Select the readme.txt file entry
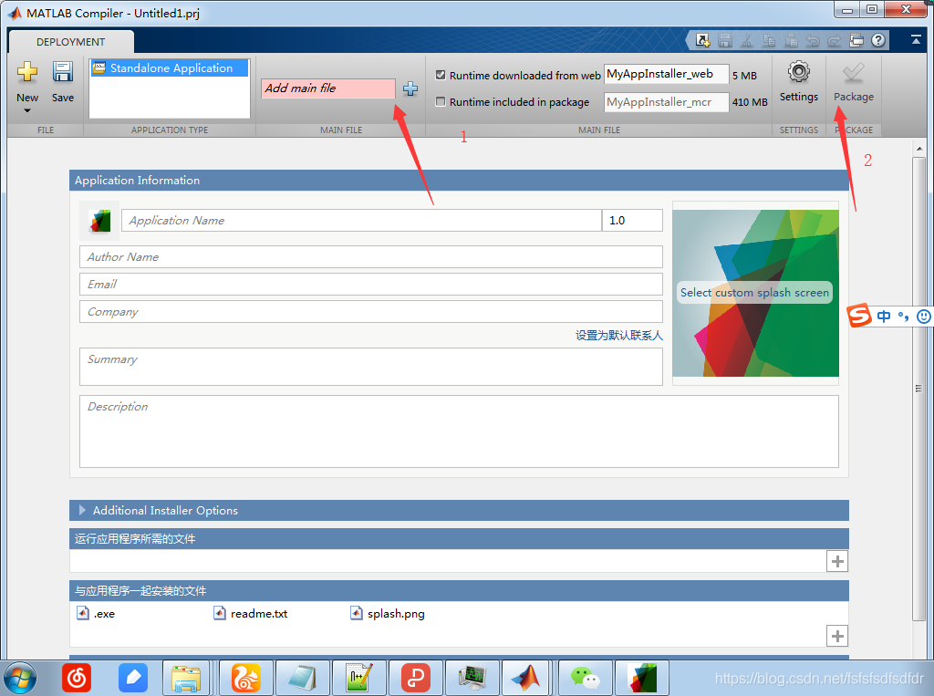 coord(251,613)
